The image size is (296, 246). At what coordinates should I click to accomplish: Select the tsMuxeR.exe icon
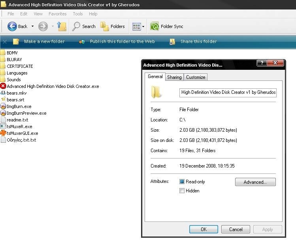pos(3,127)
